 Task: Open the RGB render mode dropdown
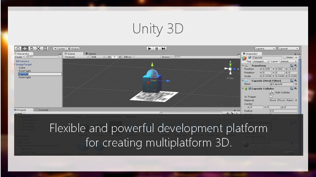(x=98, y=57)
